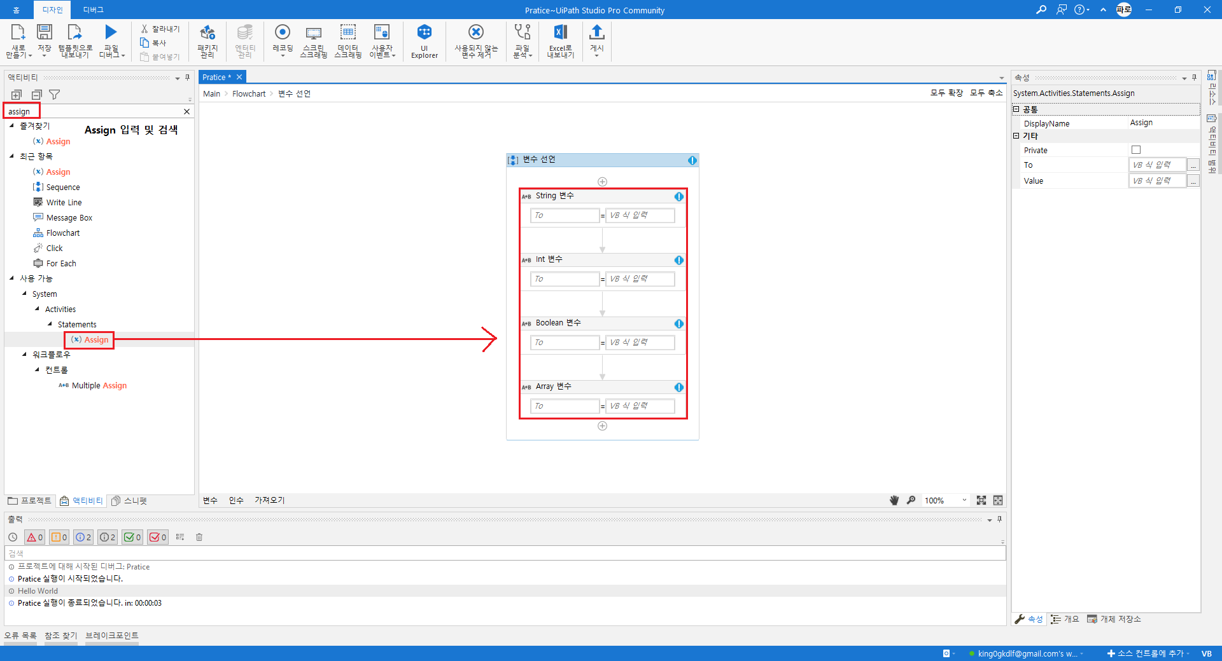Collapse the Statements tree node
This screenshot has width=1222, height=661.
tap(50, 324)
